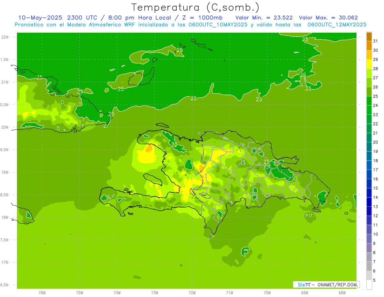Screen dimensions: 384x297
Task: Click the '72W' longitude axis label
Action: pos(192,293)
